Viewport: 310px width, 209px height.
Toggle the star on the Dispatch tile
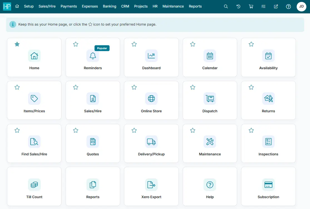click(x=193, y=87)
